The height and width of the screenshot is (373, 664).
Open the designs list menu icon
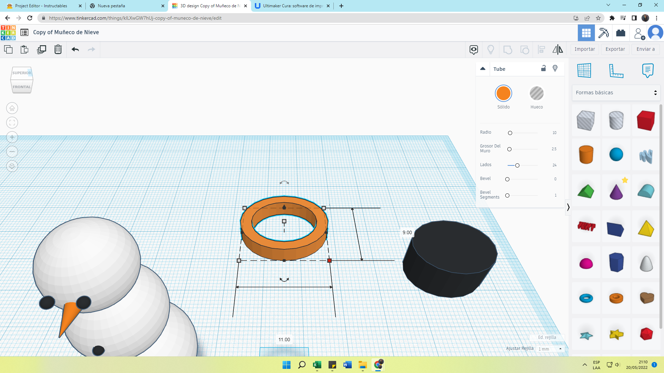click(24, 32)
